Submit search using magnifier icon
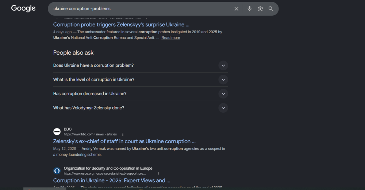 pos(271,9)
